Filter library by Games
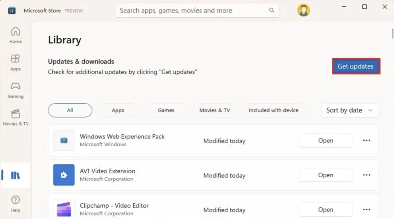 click(166, 110)
